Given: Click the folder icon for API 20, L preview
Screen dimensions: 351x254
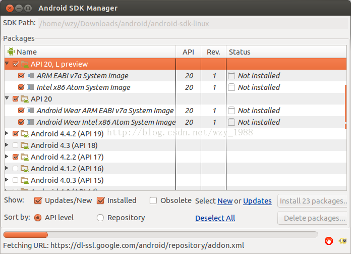Looking at the screenshot, I should click(x=25, y=64).
